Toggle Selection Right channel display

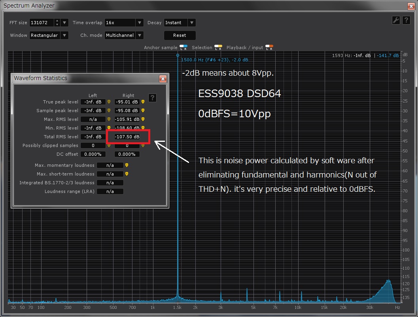pyautogui.click(x=220, y=48)
